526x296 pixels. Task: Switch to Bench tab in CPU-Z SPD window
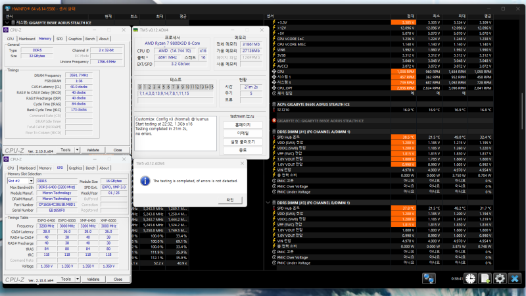pos(91,168)
